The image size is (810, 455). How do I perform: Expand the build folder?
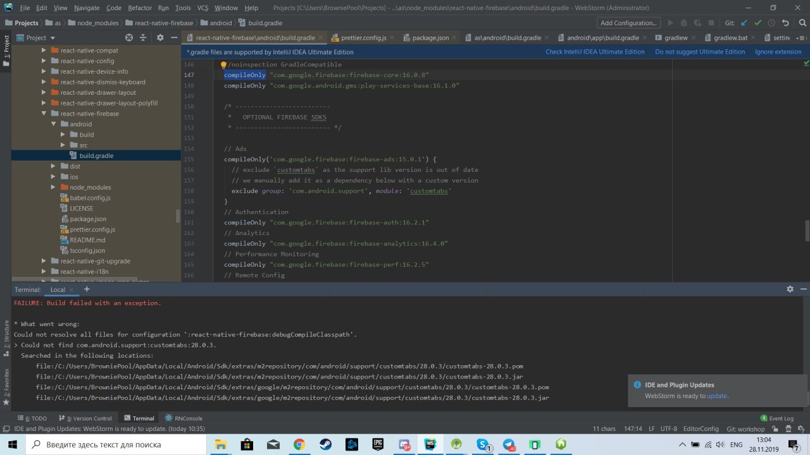point(63,135)
